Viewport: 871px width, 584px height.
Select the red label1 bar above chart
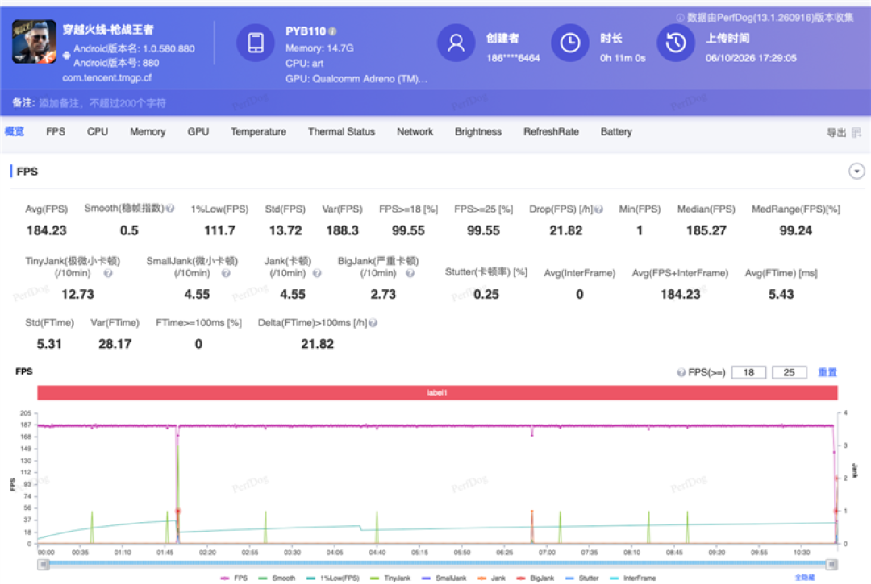[437, 392]
